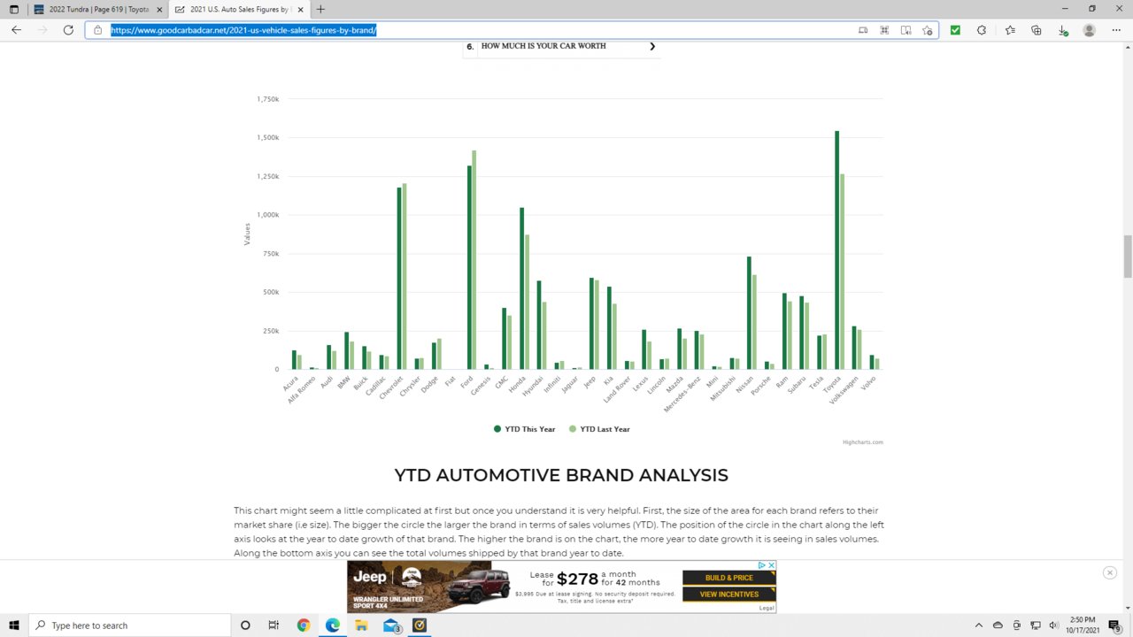1133x637 pixels.
Task: Open the browser profile avatar
Action: (x=1090, y=30)
